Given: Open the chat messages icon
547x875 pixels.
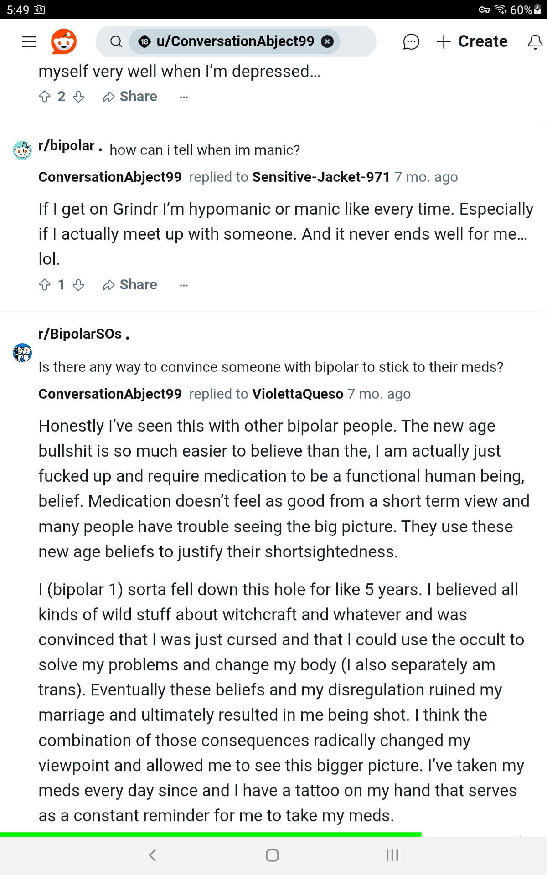Looking at the screenshot, I should click(x=411, y=41).
